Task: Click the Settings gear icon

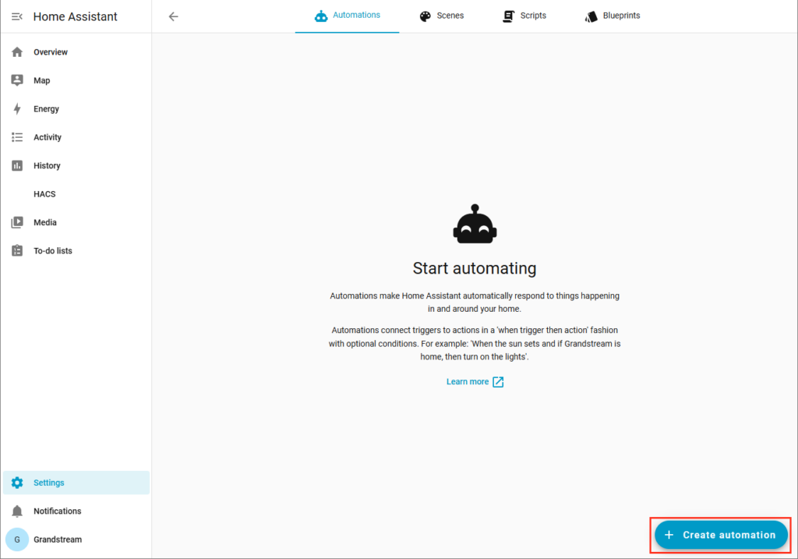Action: [17, 483]
